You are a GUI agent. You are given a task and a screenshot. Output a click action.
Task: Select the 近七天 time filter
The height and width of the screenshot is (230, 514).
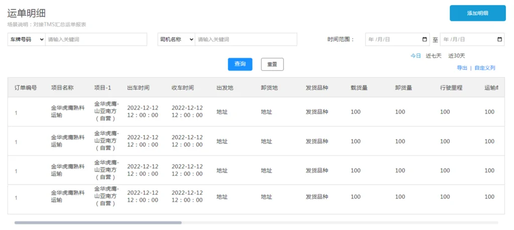tap(434, 56)
